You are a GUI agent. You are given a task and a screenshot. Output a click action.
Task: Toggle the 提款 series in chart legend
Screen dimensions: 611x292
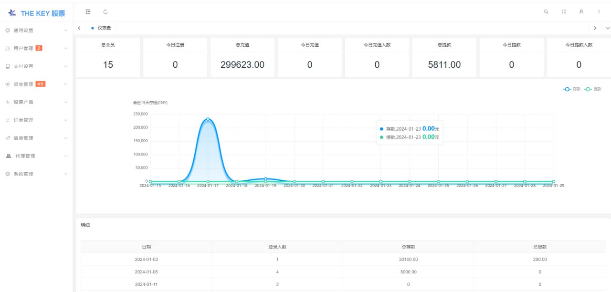[593, 89]
